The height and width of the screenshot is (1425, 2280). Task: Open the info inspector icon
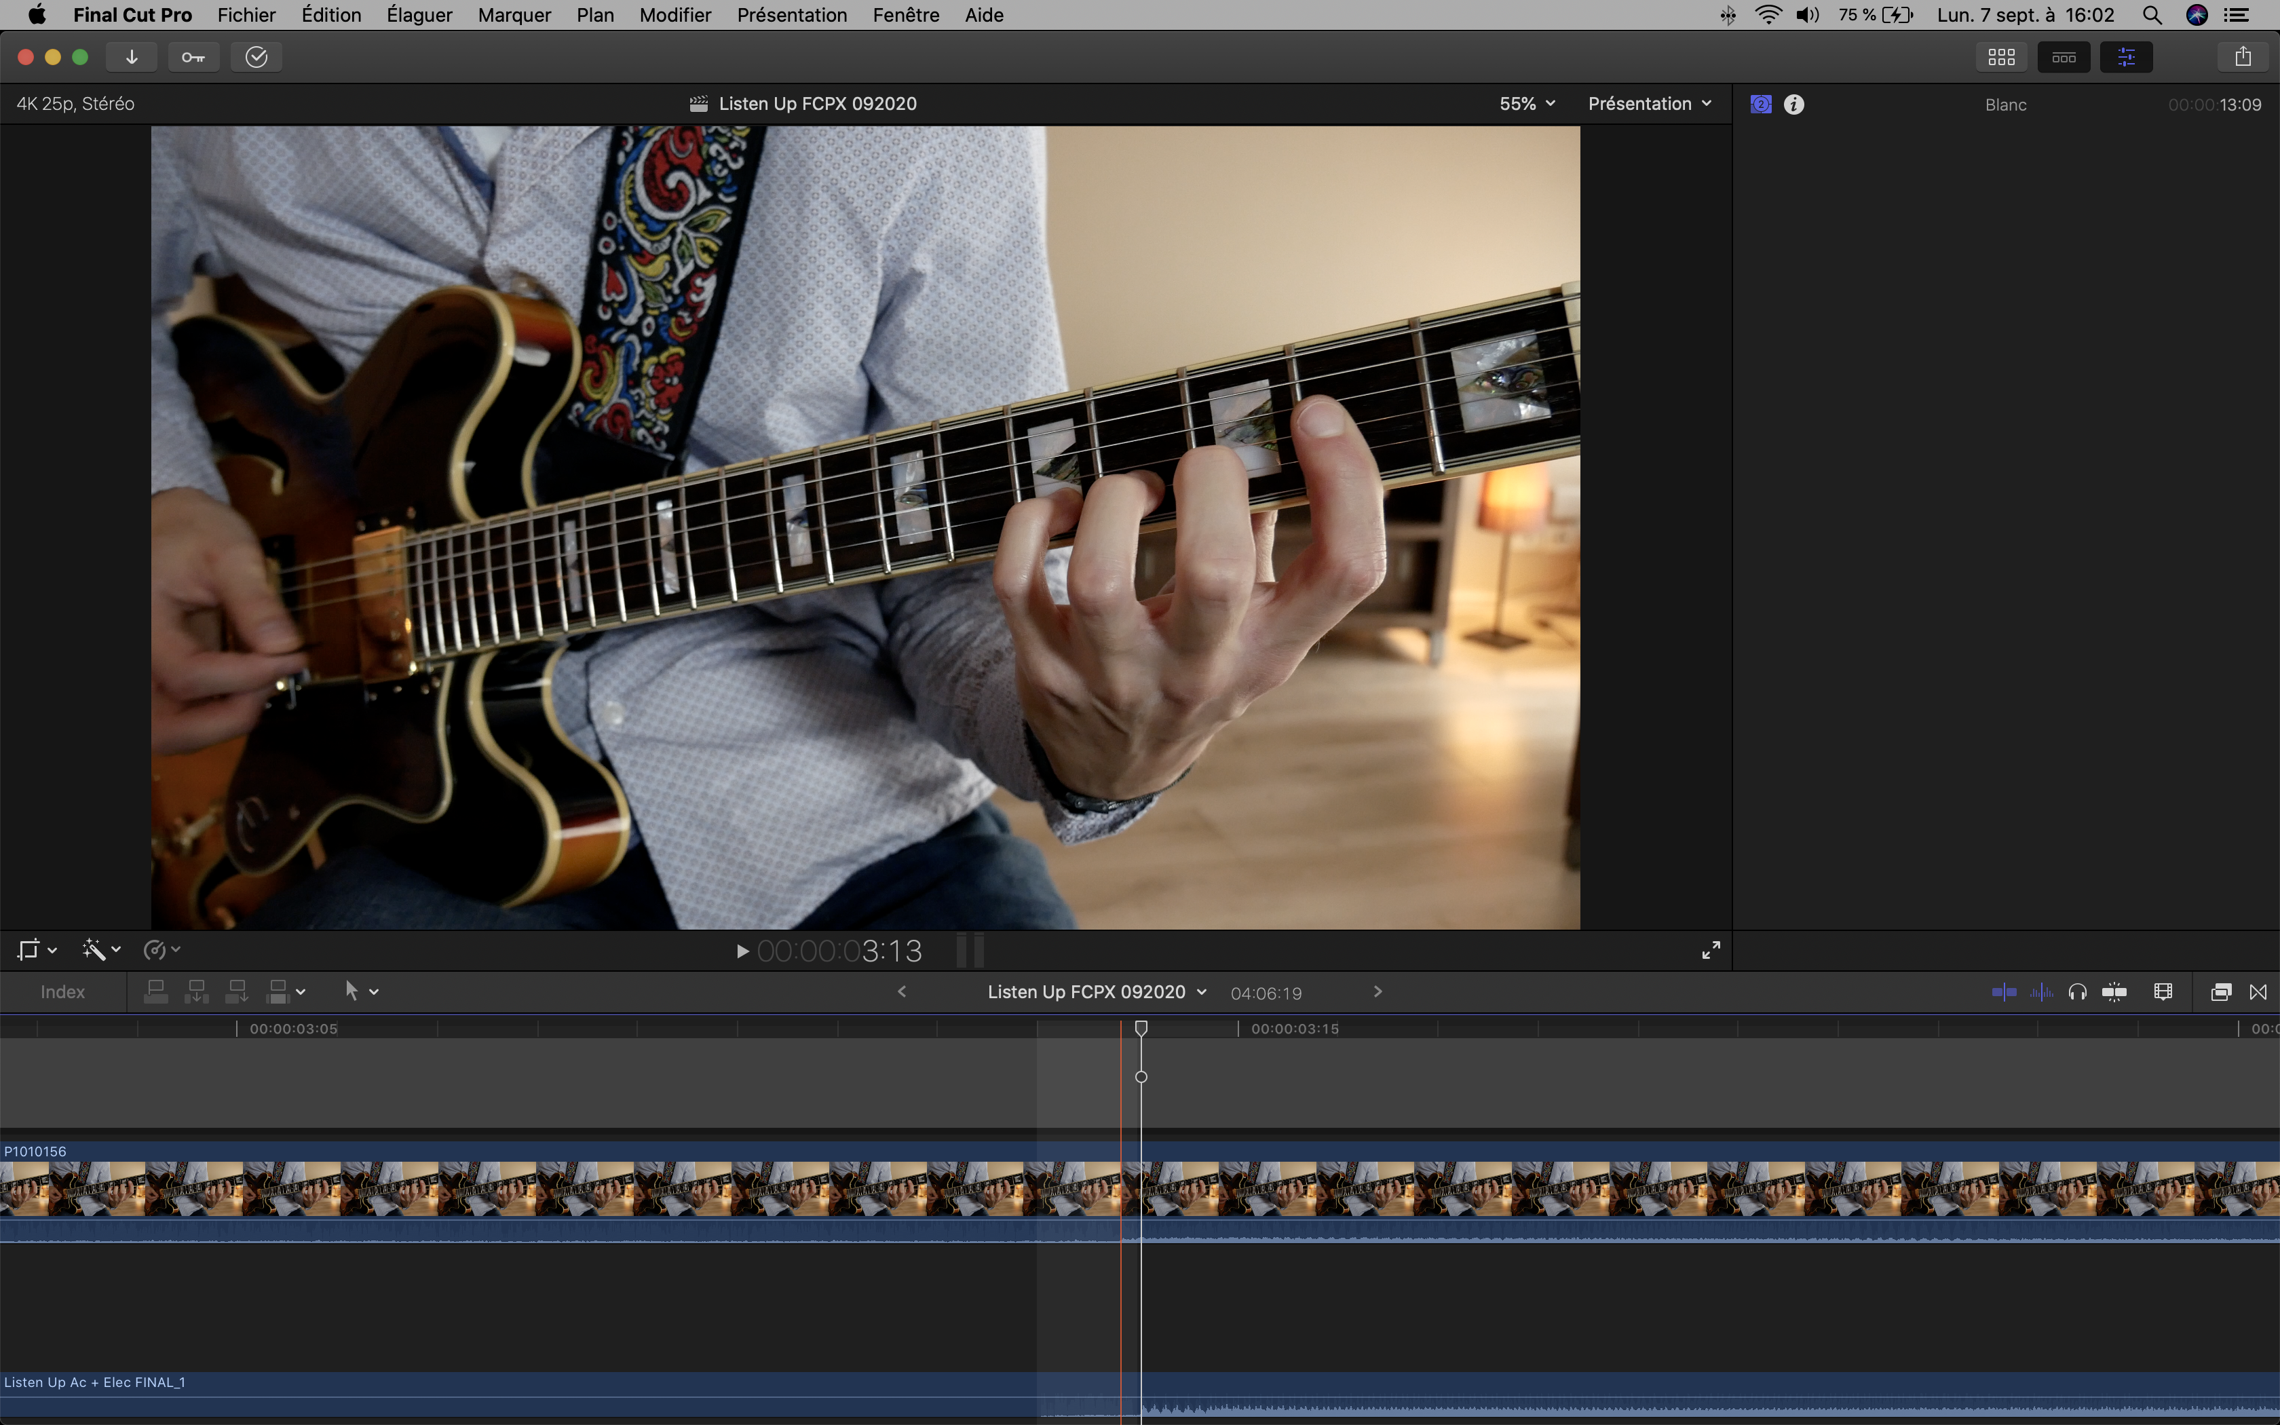[x=1794, y=104]
